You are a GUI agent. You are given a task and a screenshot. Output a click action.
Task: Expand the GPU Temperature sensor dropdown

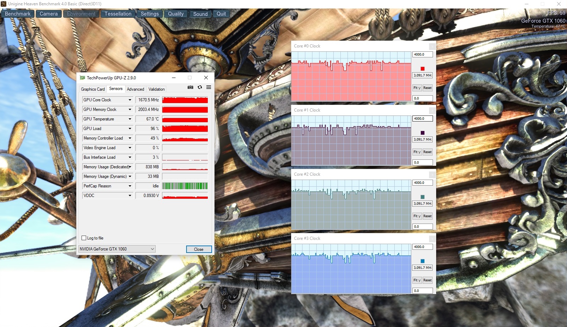[x=130, y=119]
